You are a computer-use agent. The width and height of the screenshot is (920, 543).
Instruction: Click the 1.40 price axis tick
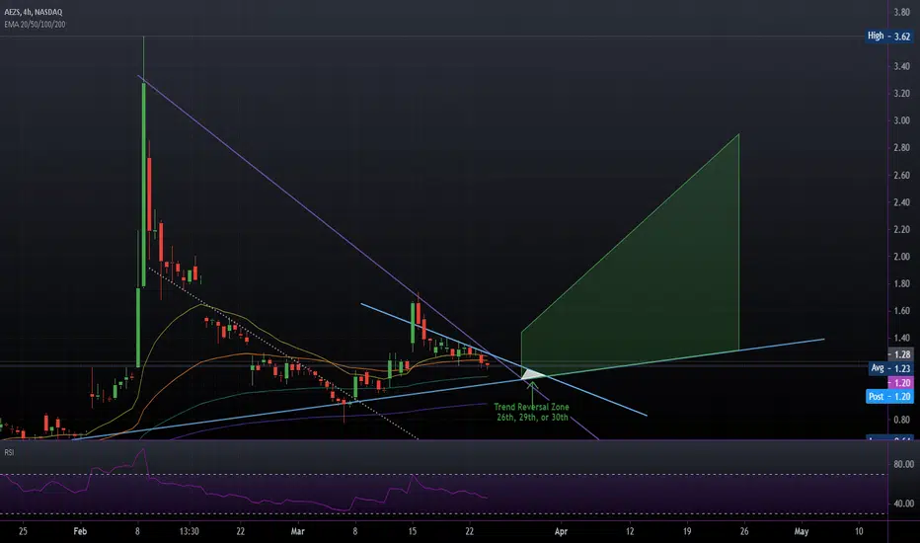(x=902, y=338)
